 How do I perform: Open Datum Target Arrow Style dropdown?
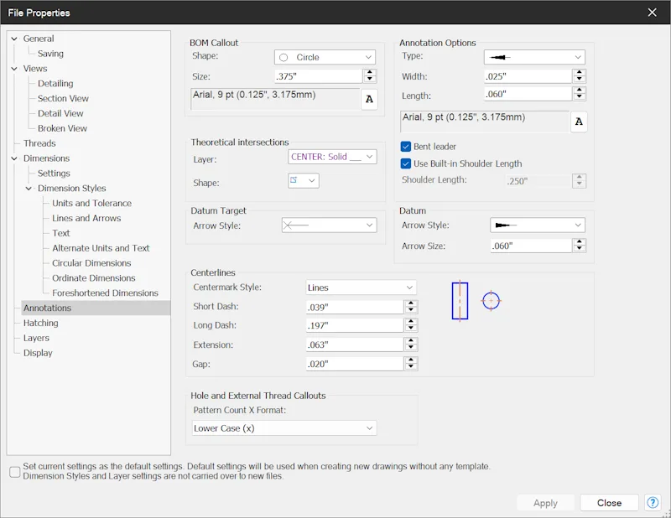329,225
